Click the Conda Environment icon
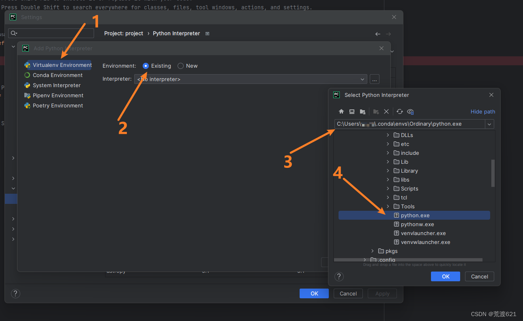This screenshot has height=321, width=523. click(27, 75)
